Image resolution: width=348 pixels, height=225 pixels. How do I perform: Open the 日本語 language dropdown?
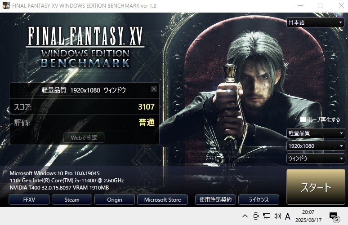point(315,22)
